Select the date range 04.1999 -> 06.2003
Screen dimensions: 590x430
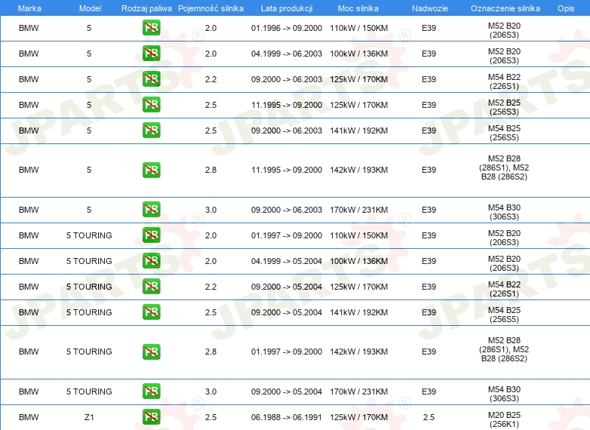287,54
